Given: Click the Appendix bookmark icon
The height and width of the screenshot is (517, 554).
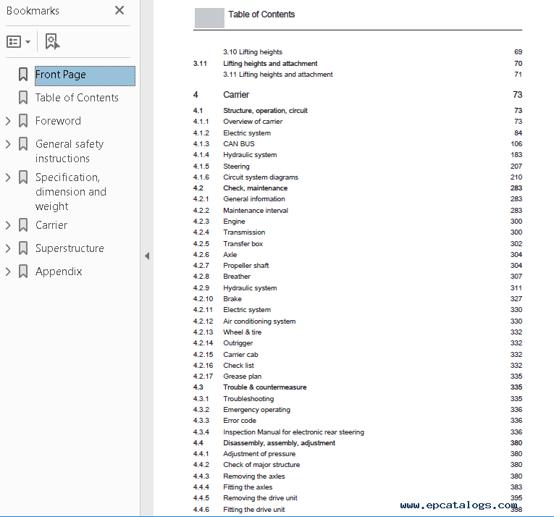Looking at the screenshot, I should pyautogui.click(x=23, y=272).
